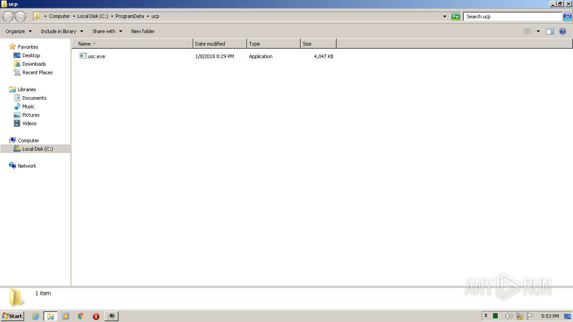Viewport: 573px width, 322px height.
Task: Show the preview pane
Action: (550, 31)
